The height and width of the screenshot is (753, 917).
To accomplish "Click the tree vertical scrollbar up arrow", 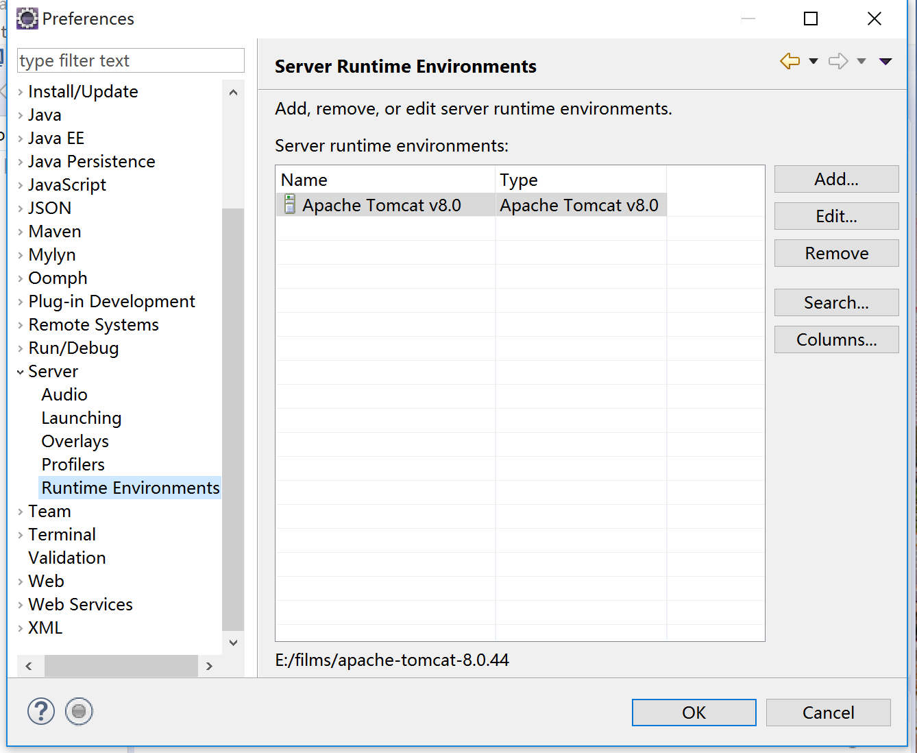I will [x=233, y=93].
